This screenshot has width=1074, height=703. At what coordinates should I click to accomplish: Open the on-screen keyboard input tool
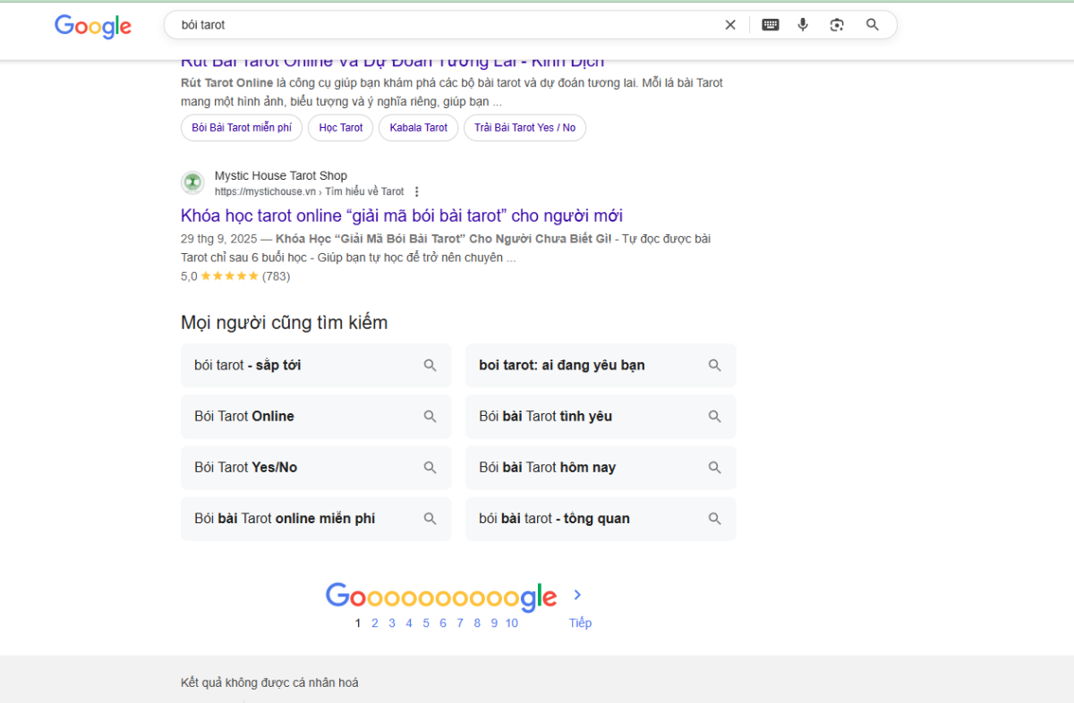point(770,25)
